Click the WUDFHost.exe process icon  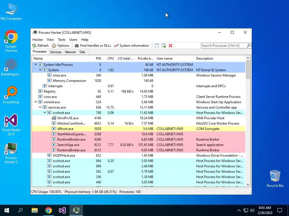coord(49,155)
